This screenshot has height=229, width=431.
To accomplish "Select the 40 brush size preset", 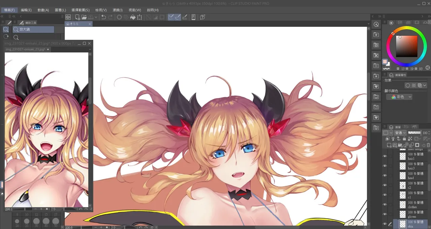I will click(46, 222).
